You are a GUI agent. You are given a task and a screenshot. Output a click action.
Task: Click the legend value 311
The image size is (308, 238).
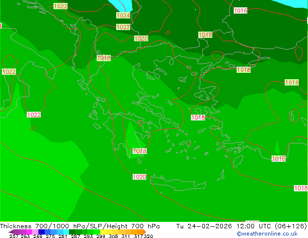coord(126,236)
